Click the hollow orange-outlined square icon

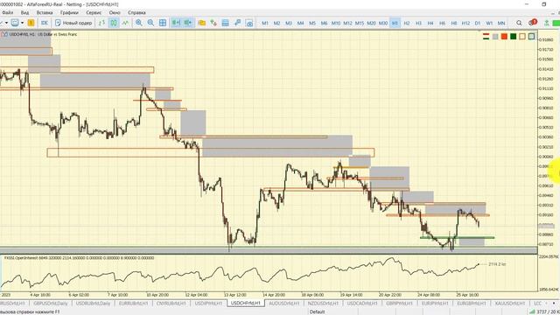[522, 37]
